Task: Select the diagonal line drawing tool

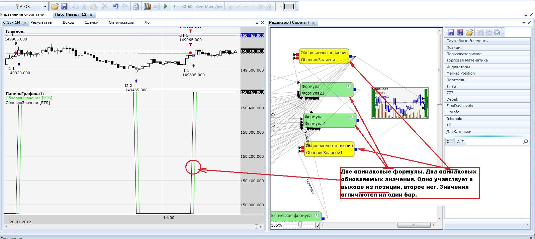Action: click(238, 6)
